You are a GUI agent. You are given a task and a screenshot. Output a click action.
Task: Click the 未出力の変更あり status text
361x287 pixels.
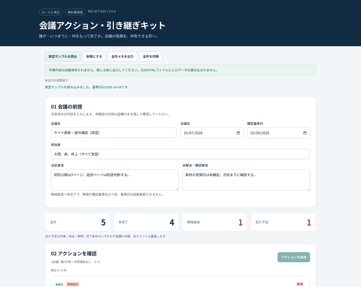coord(56,80)
